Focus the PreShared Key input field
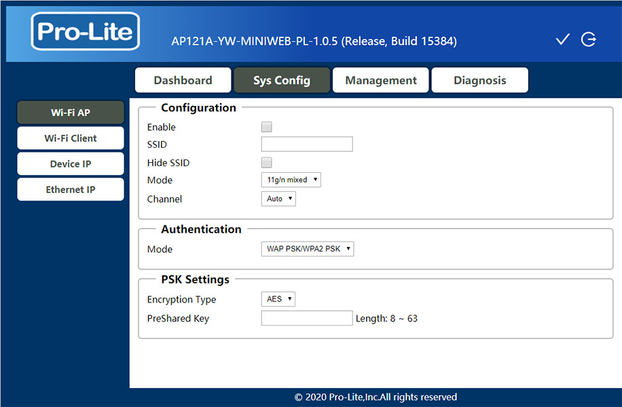622x407 pixels. coord(307,318)
